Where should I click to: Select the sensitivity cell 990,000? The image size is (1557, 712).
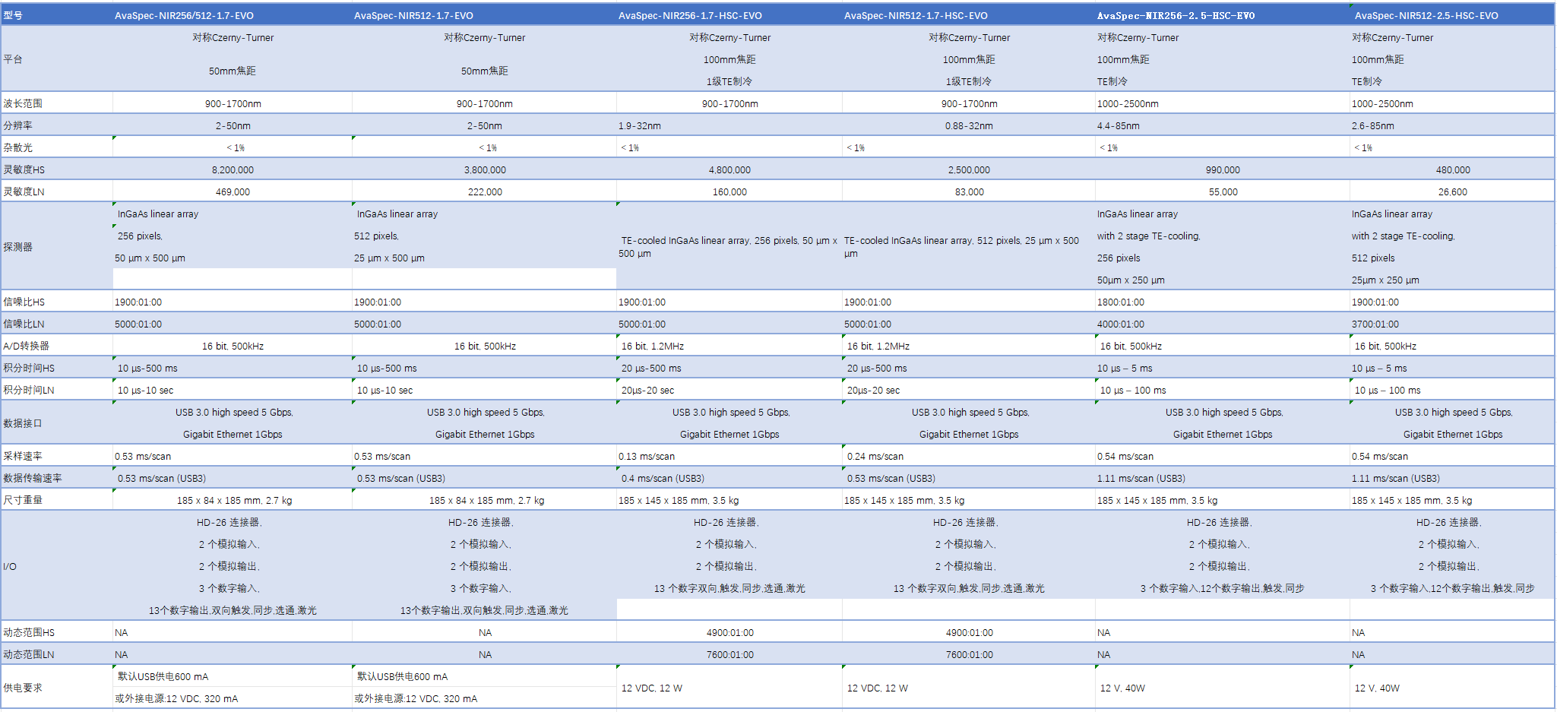[1223, 169]
